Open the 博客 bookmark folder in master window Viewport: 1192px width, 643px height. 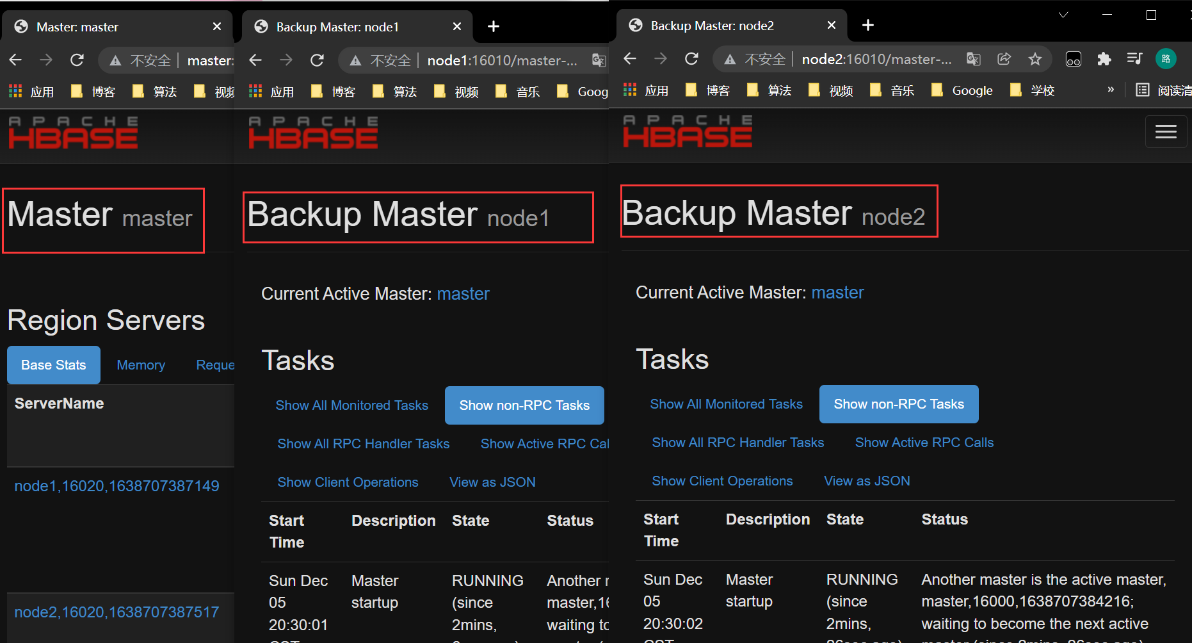93,92
